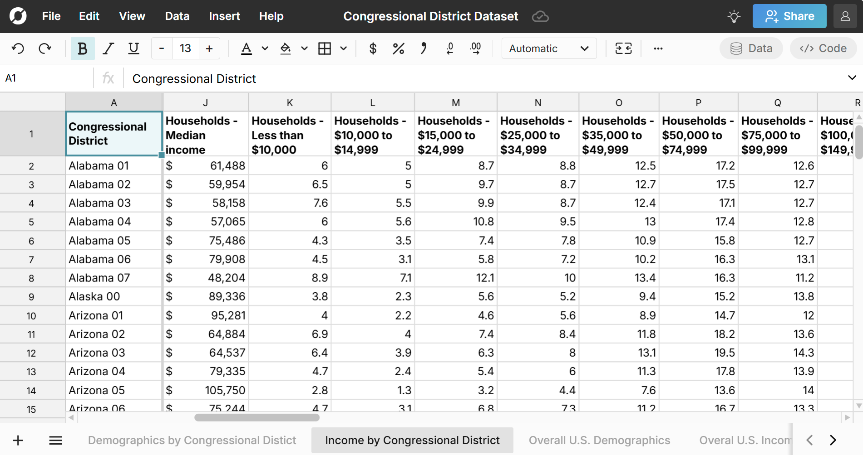Screen dimensions: 863x455
Task: Click the swap formula icon near Automatic dropdown
Action: pos(623,48)
